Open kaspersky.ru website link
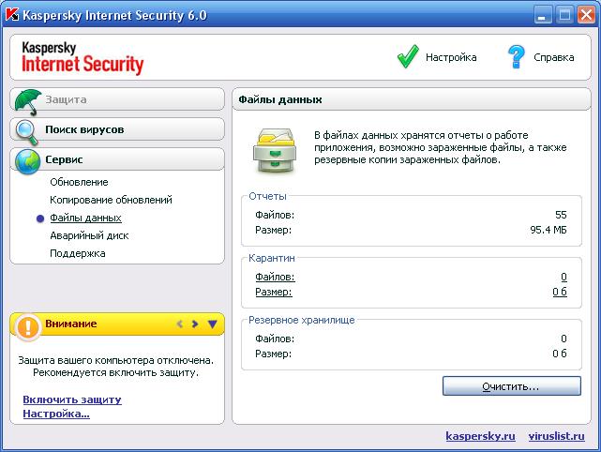Viewport: 601px width, 452px height. [480, 436]
